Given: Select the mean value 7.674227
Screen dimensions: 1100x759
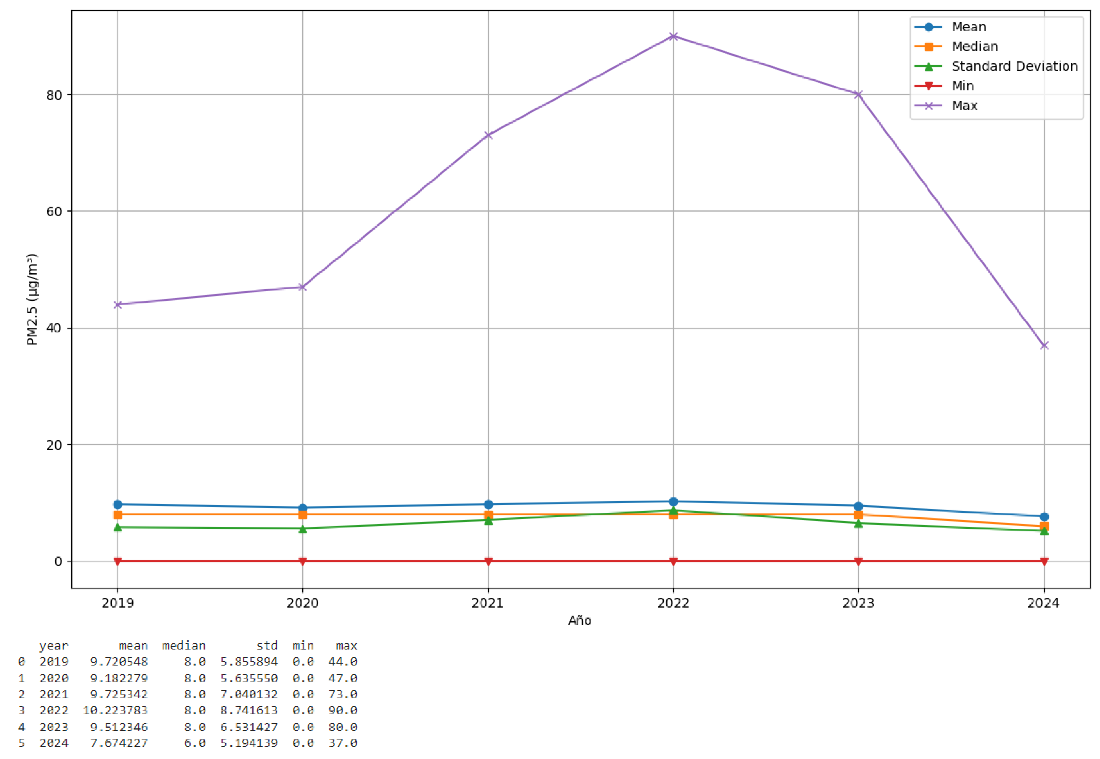Looking at the screenshot, I should (119, 743).
